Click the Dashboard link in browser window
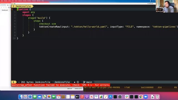The image size is (178, 100). pyautogui.click(x=5, y=10)
